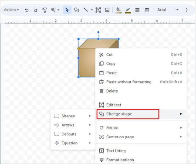Open the Actions dropdown menu
This screenshot has width=196, height=164.
coord(11,10)
